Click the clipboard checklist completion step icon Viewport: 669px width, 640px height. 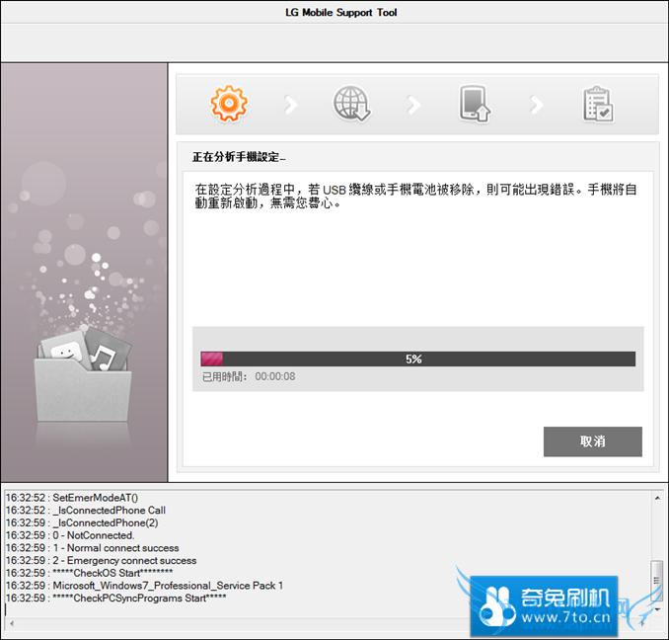click(598, 104)
